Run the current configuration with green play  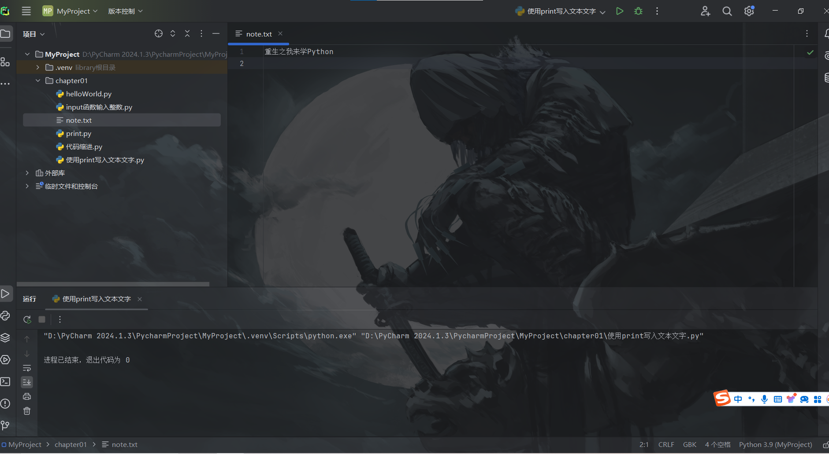click(x=620, y=11)
